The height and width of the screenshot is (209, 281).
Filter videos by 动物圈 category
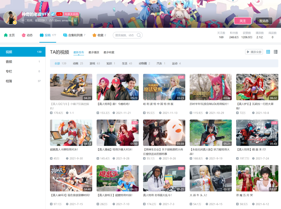[x=144, y=63]
